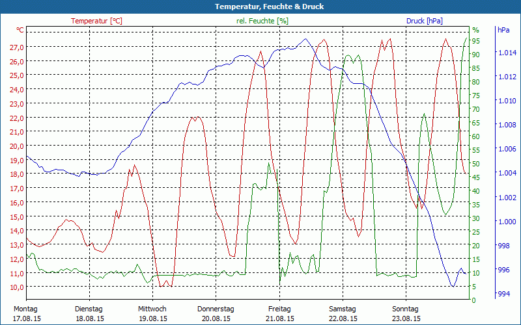The height and width of the screenshot is (325, 521).
Task: Select the 'Freitag' day label
Action: 279,309
